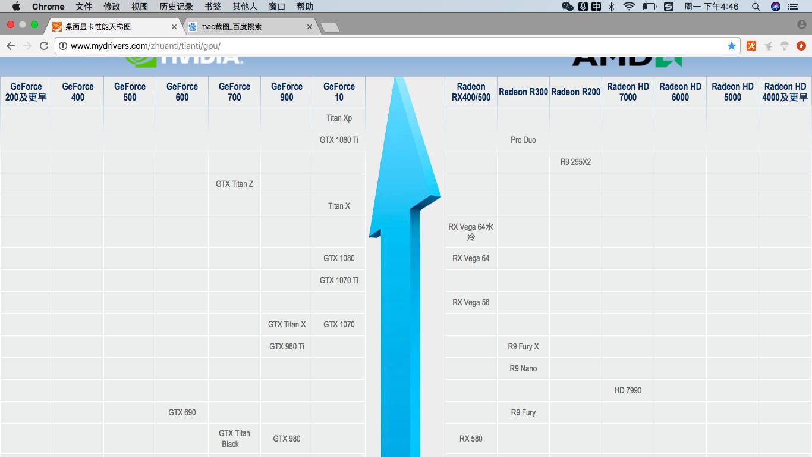
Task: Click the RX 580 cell
Action: tap(471, 439)
